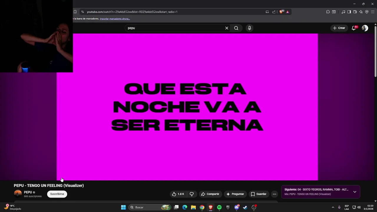Clear the YouTube search box
377x212 pixels.
click(x=227, y=28)
